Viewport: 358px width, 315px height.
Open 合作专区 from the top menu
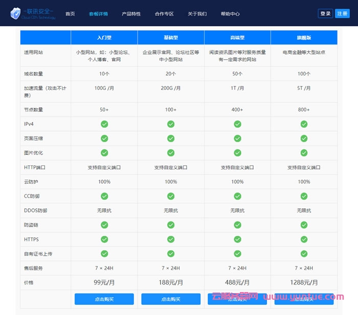pos(164,14)
